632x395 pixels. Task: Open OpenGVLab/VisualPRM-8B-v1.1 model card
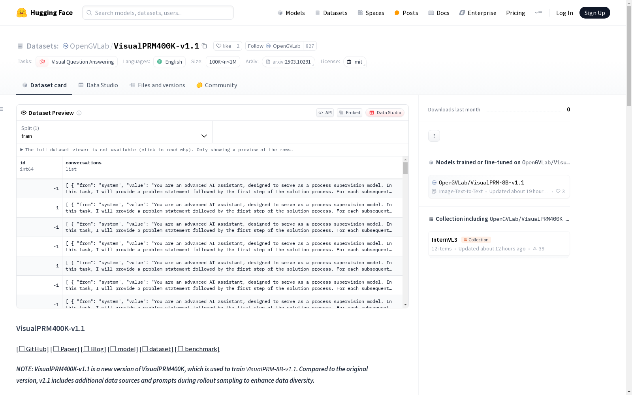click(x=499, y=187)
